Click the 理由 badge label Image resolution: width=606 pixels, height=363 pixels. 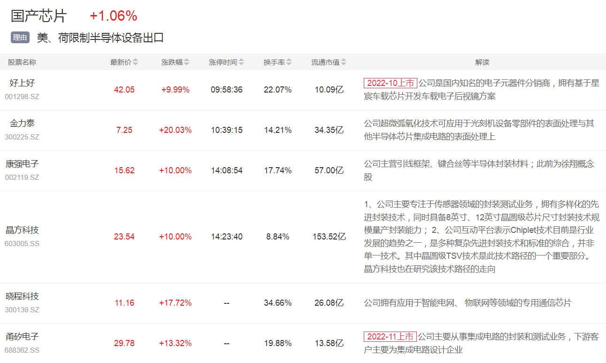(20, 38)
